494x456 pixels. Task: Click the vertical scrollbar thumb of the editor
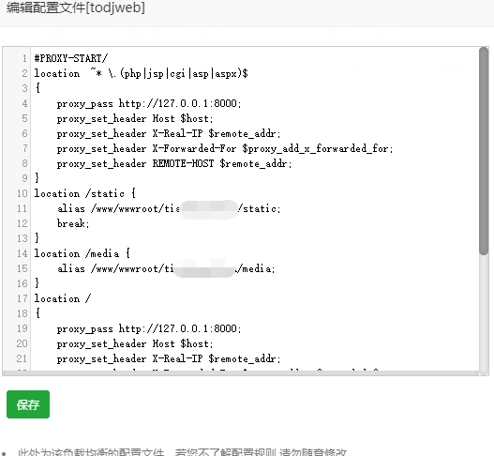[x=484, y=151]
